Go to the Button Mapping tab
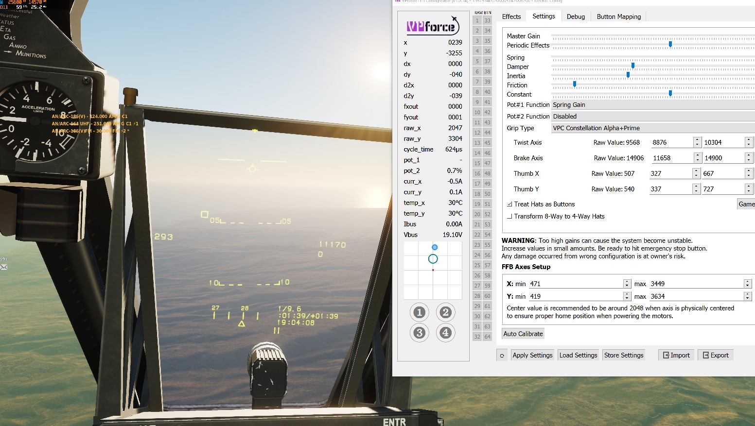 click(x=619, y=17)
